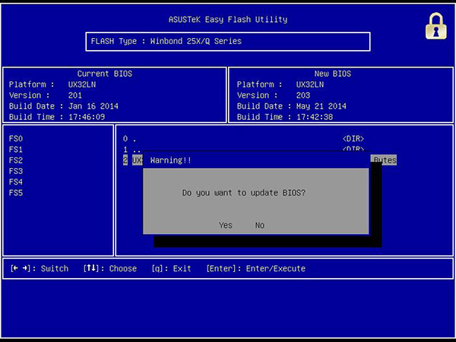Image resolution: width=456 pixels, height=342 pixels.
Task: Click the Switch arrows hint in the bottom bar
Action: [x=39, y=268]
